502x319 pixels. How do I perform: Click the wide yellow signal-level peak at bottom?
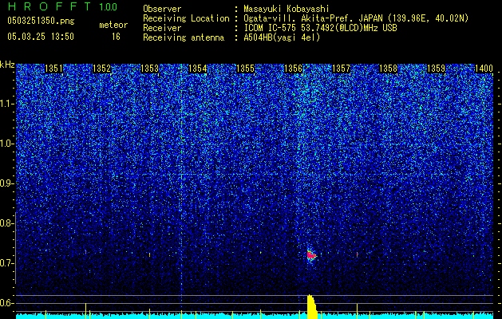[x=311, y=307]
